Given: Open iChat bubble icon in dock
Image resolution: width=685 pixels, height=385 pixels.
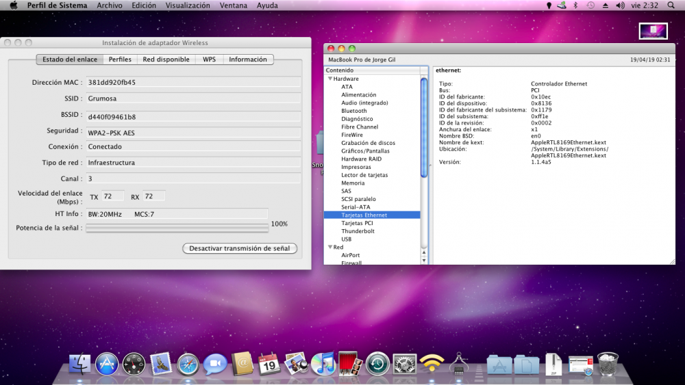Looking at the screenshot, I should tap(215, 364).
